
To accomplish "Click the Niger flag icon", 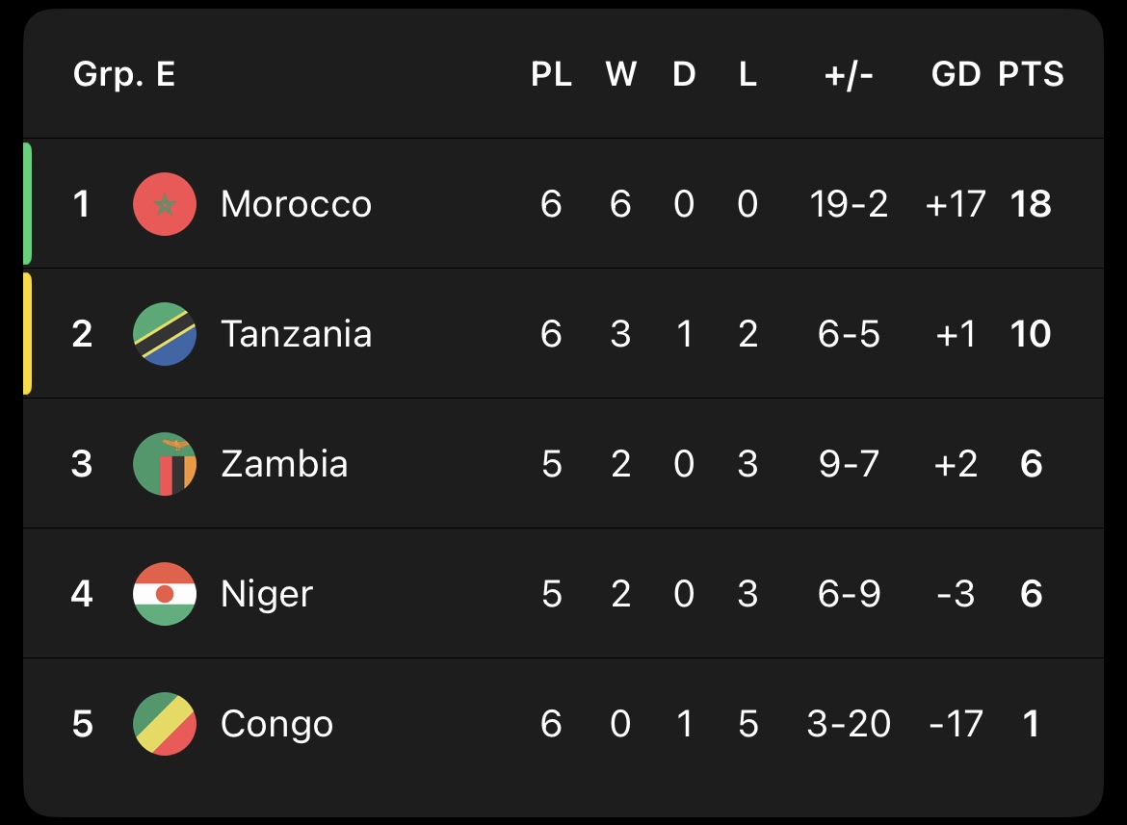I will tap(165, 594).
